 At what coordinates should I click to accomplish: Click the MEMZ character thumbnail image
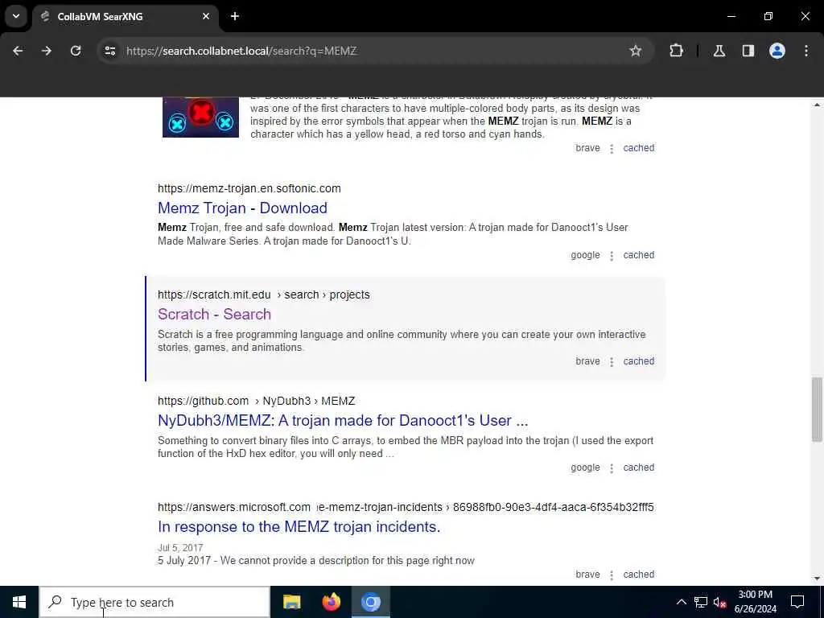[200, 117]
